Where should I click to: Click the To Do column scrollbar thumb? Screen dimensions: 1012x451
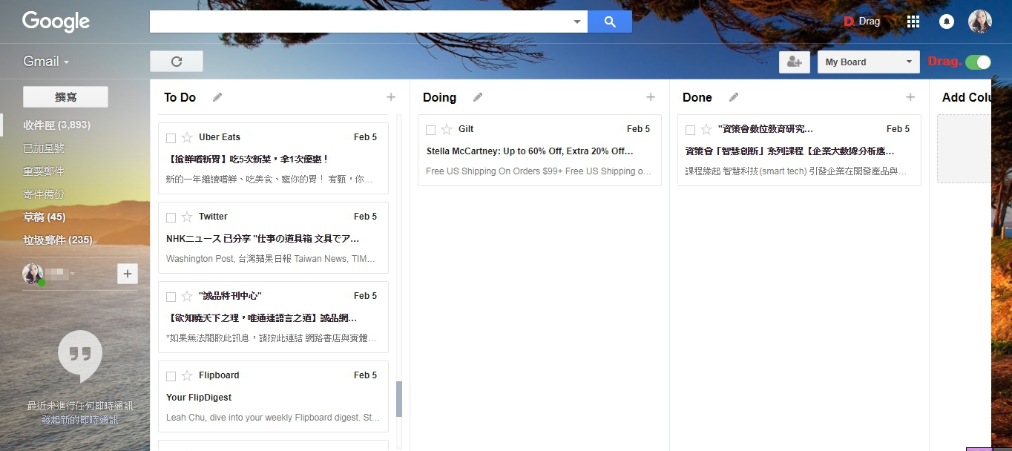coord(399,399)
